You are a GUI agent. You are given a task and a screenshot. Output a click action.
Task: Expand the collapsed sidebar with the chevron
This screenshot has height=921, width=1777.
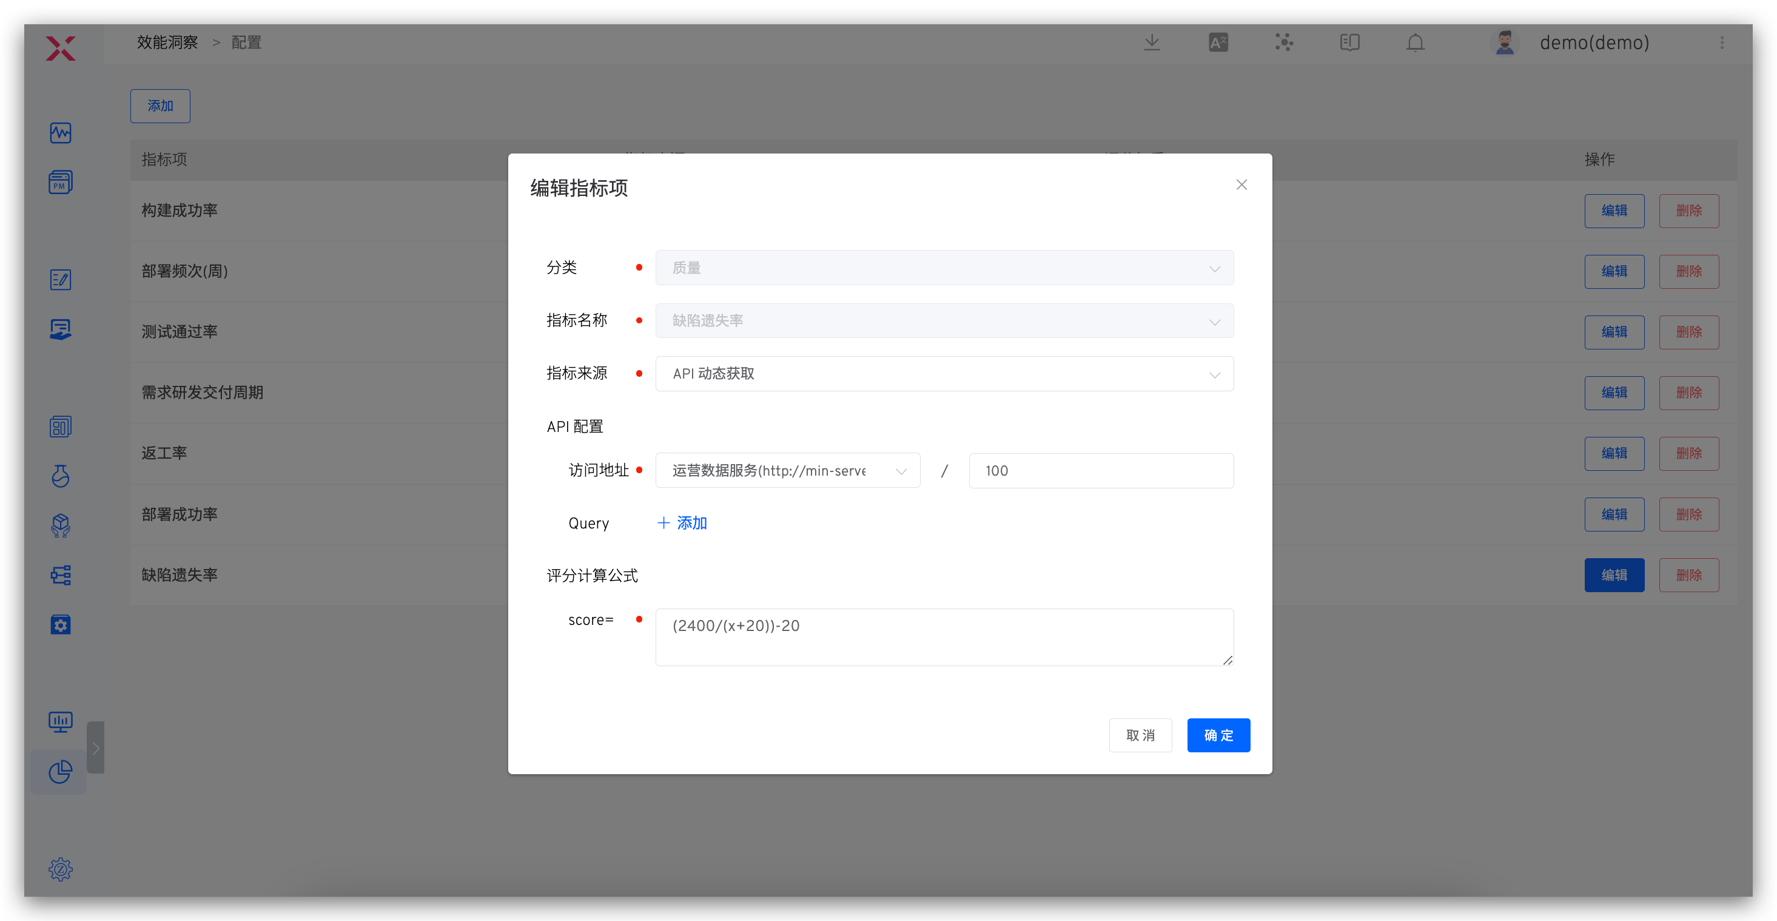tap(96, 748)
